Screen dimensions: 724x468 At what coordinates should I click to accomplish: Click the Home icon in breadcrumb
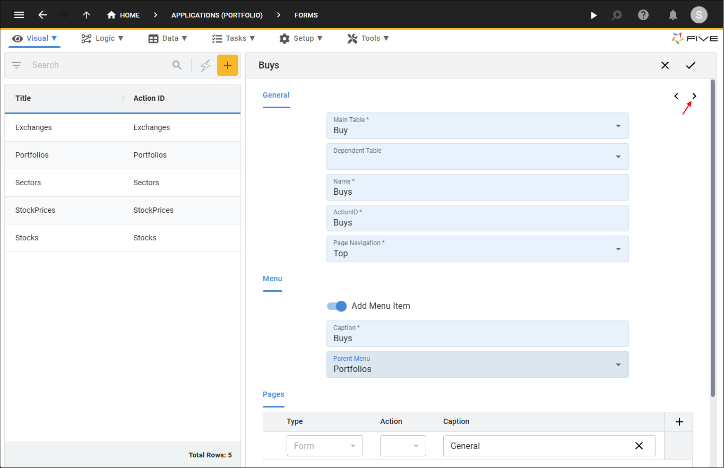point(111,15)
